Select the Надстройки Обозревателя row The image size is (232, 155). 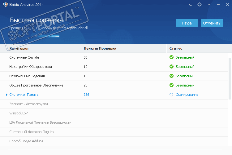[114, 67]
